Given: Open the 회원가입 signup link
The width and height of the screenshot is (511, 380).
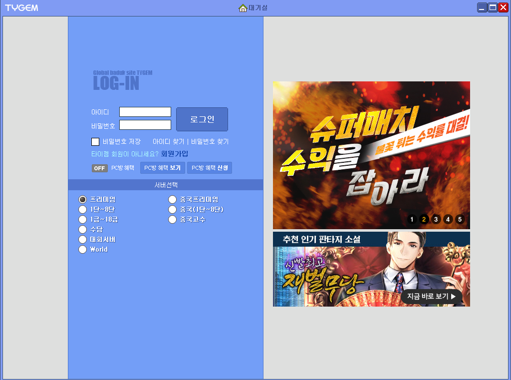Looking at the screenshot, I should (174, 154).
